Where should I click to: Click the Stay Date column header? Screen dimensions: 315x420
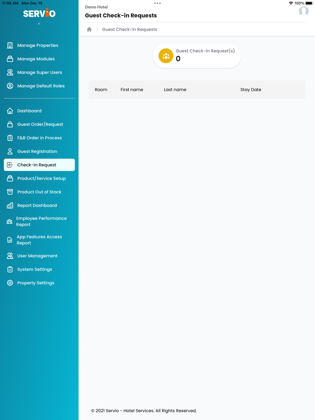[x=251, y=90]
